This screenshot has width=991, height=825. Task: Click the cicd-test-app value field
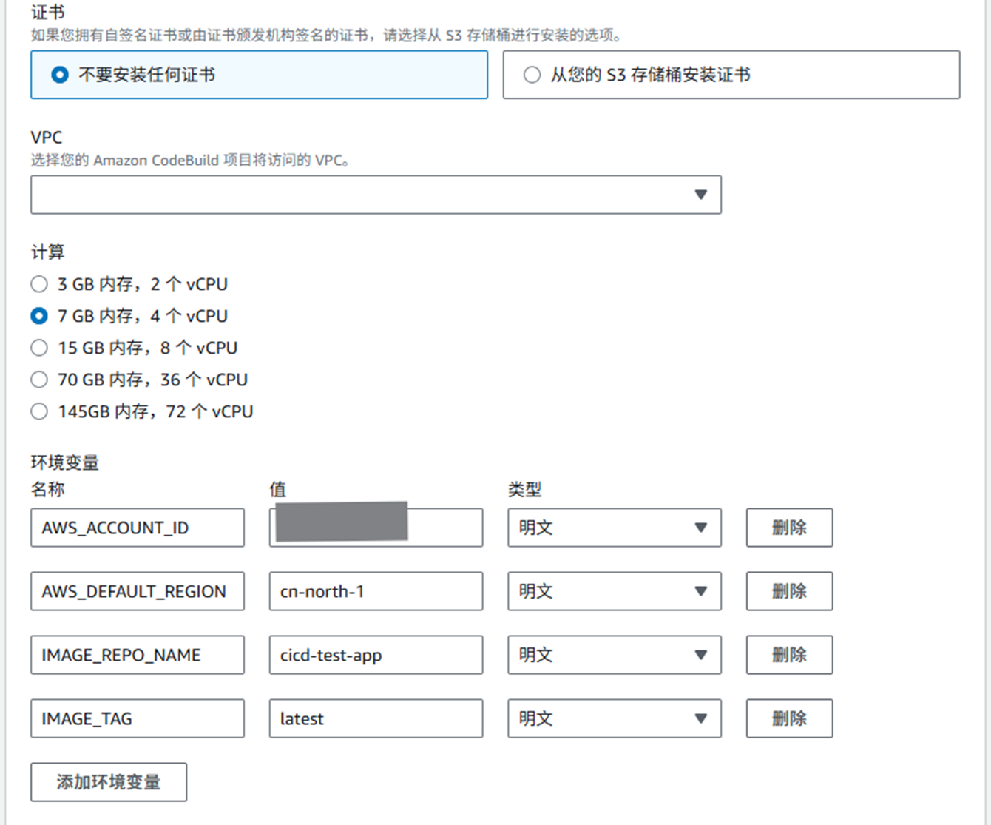376,655
